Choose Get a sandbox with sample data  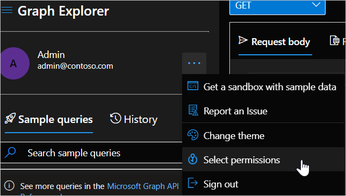tap(263, 86)
